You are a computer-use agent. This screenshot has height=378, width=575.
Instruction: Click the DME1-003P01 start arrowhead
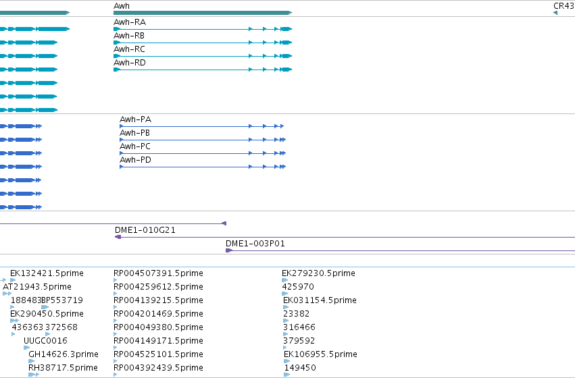click(229, 250)
